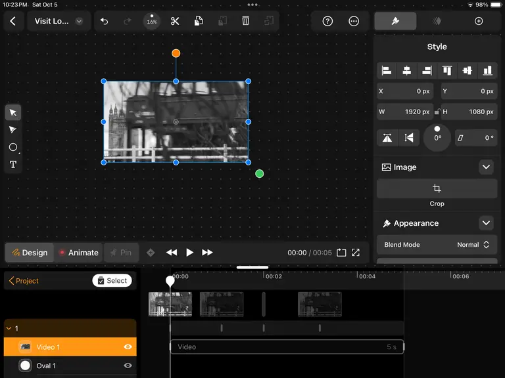The image size is (505, 378).
Task: Click the green scale handle
Action: pyautogui.click(x=259, y=174)
